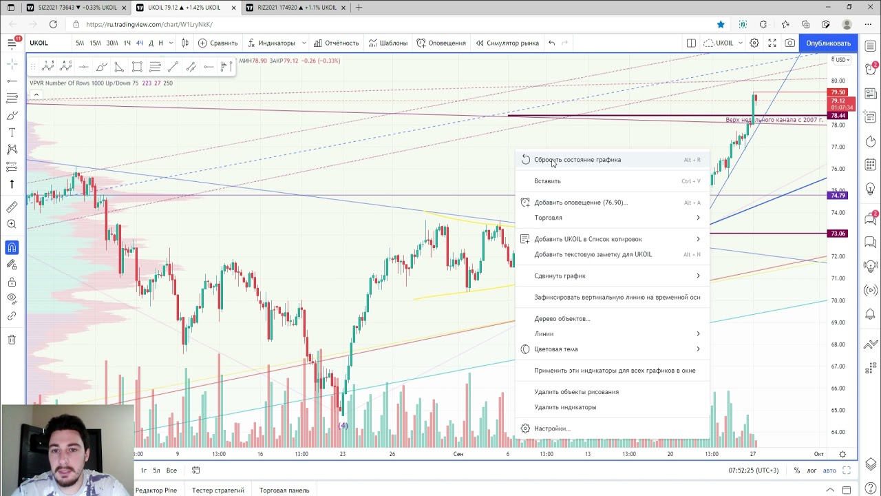Open the main hamburger menu with 11 badge
The width and height of the screenshot is (881, 496).
point(12,43)
